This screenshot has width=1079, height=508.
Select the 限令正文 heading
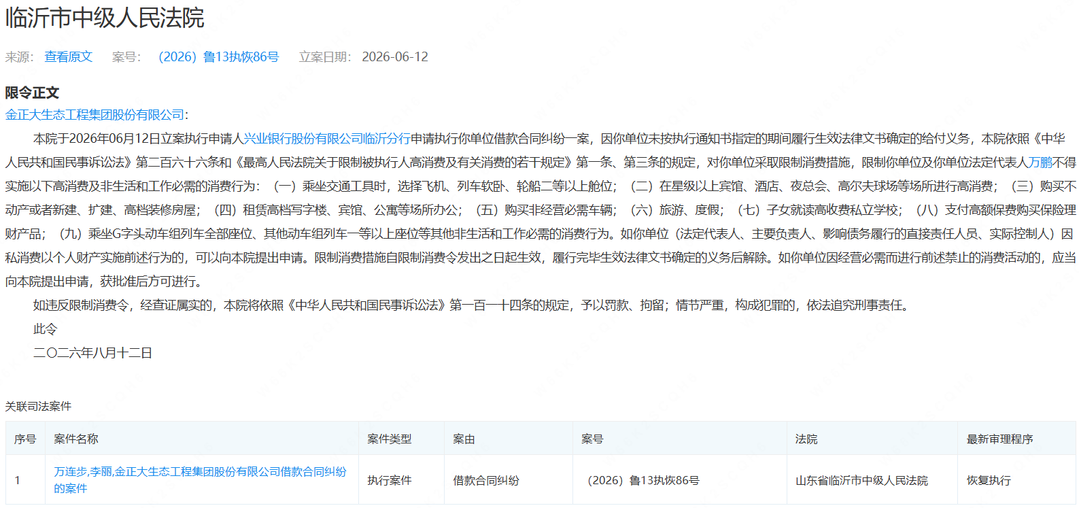[32, 93]
